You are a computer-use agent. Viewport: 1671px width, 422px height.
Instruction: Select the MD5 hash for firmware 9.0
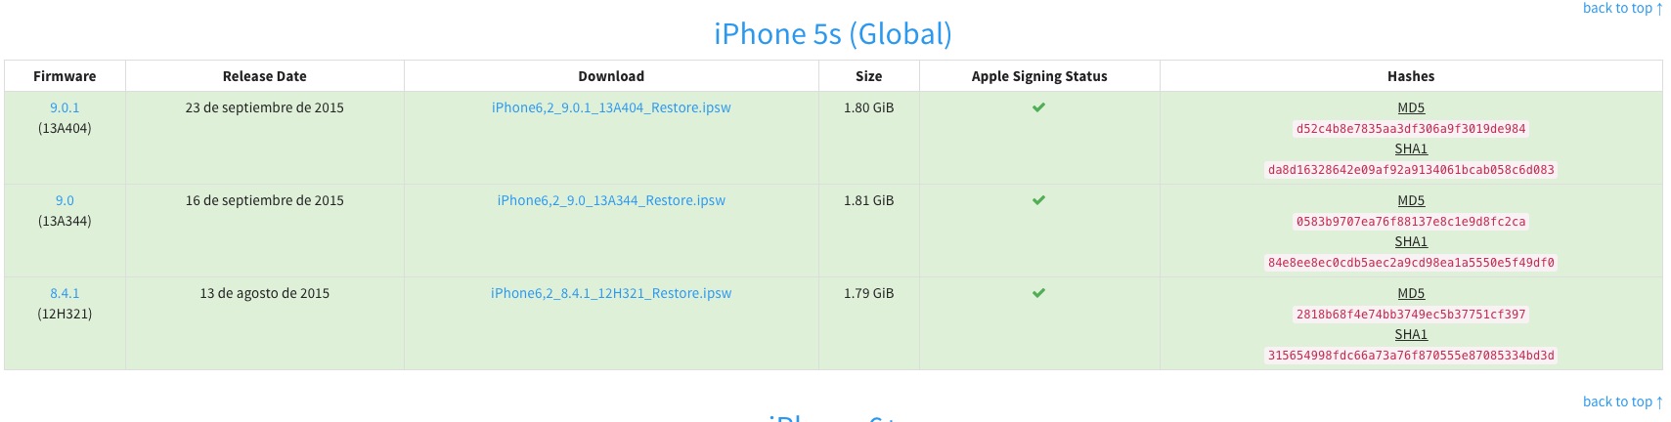pyautogui.click(x=1411, y=222)
